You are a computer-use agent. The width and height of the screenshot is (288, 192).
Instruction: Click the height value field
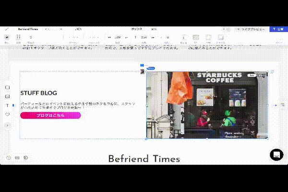[144, 37]
